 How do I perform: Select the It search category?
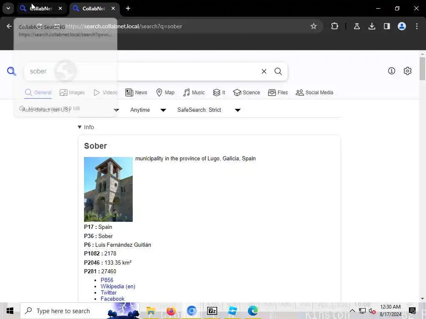coord(219,93)
